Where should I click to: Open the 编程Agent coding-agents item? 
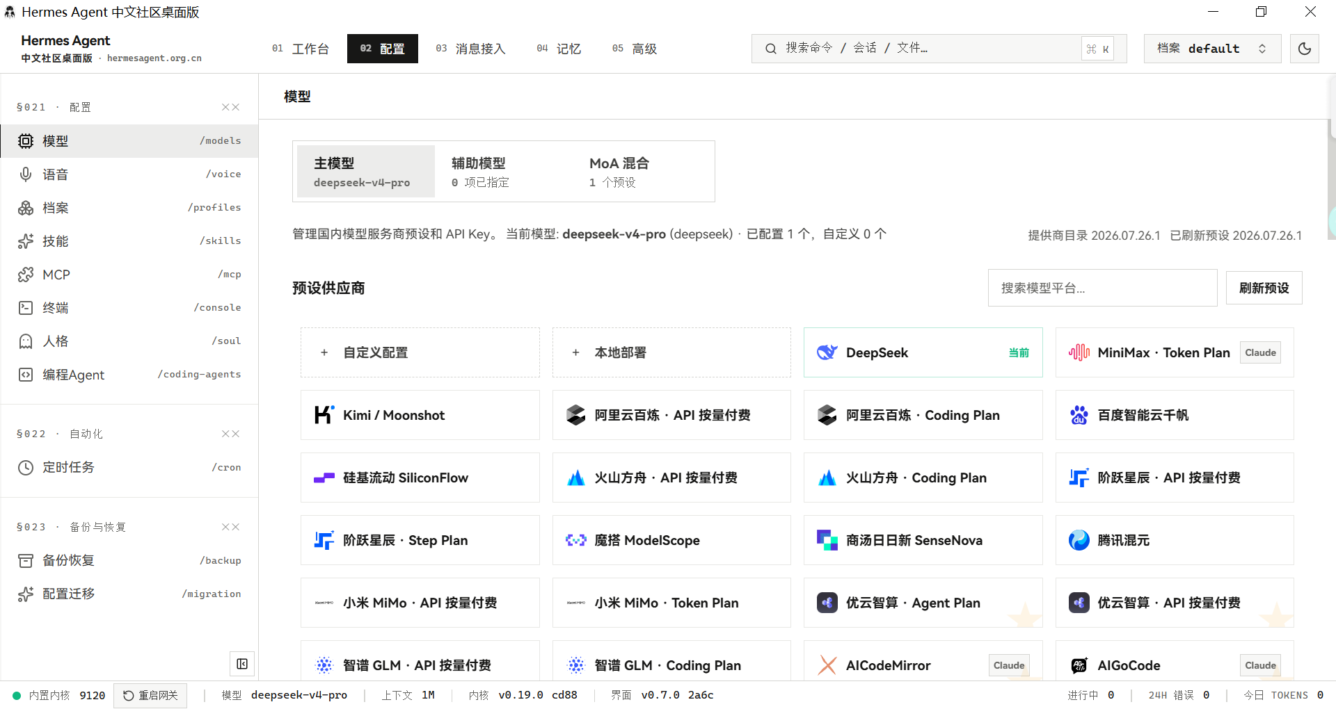pyautogui.click(x=129, y=375)
